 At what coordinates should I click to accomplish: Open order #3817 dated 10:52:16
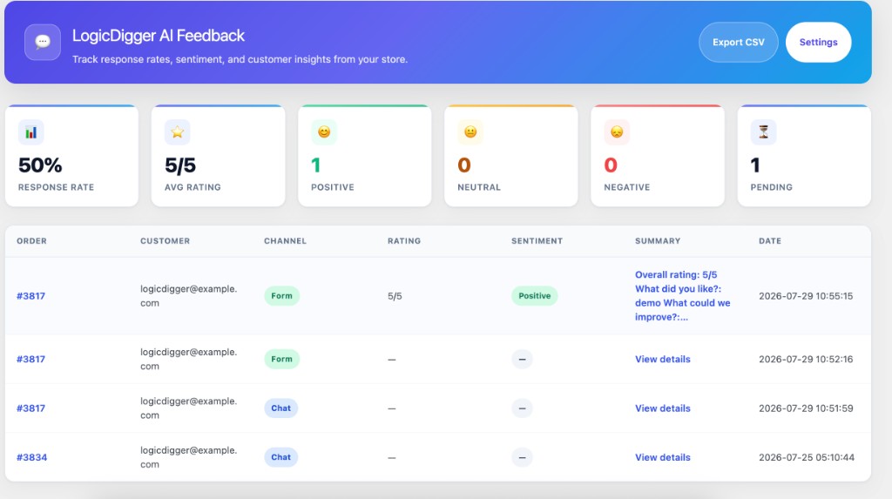(30, 359)
